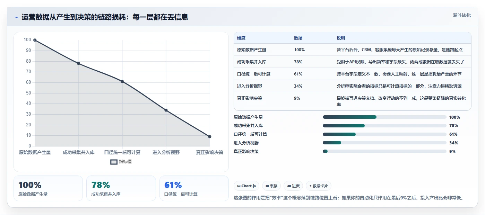
Task: Click the description starting 各平台后台、CRM
Action: coord(399,50)
